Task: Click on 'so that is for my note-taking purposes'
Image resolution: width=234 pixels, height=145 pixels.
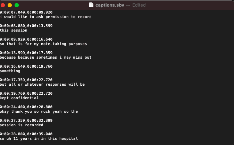Action: 43,44
